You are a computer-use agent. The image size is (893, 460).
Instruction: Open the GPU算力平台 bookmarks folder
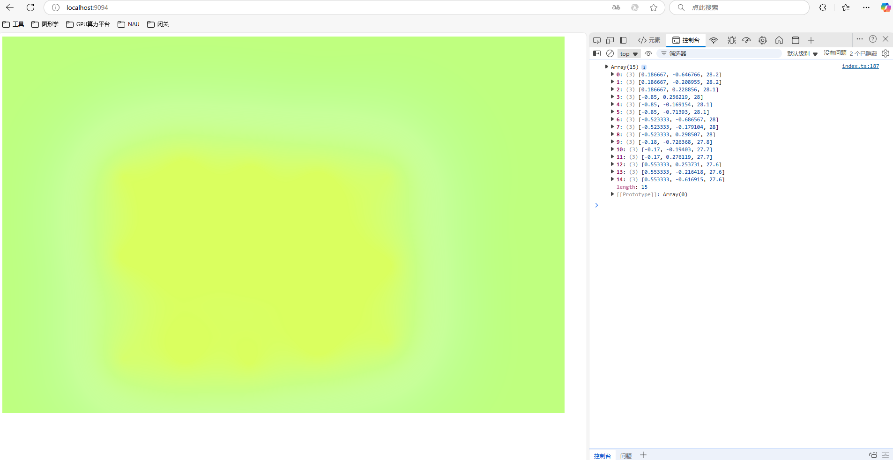pyautogui.click(x=88, y=24)
